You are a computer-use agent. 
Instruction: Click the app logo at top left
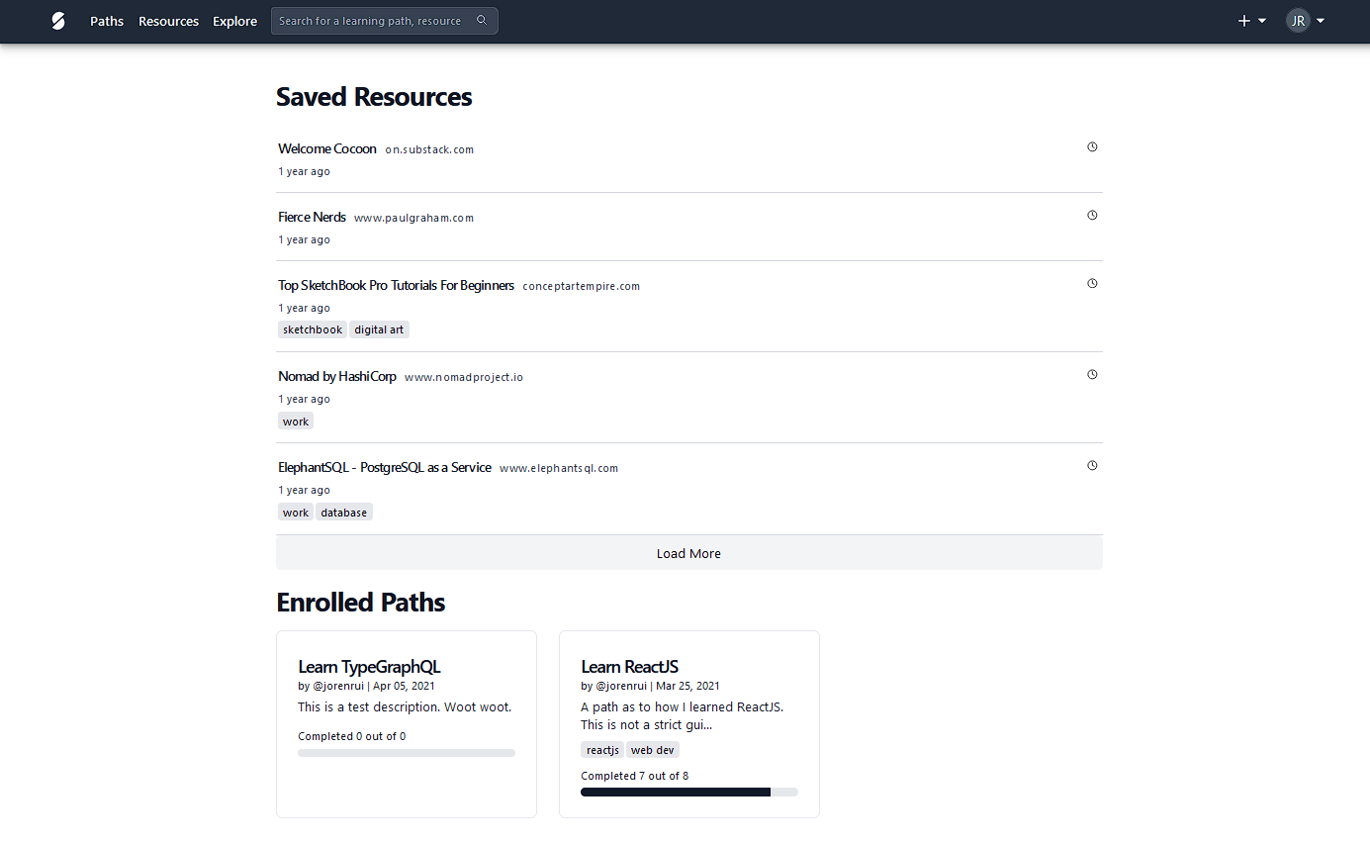point(58,21)
